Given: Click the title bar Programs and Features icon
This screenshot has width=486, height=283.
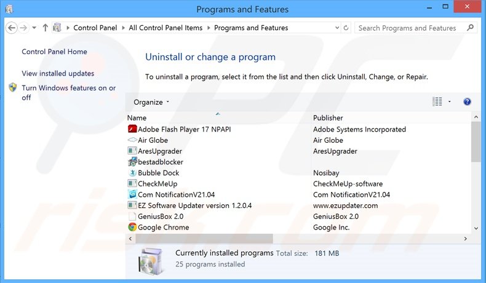Looking at the screenshot, I should click(9, 9).
